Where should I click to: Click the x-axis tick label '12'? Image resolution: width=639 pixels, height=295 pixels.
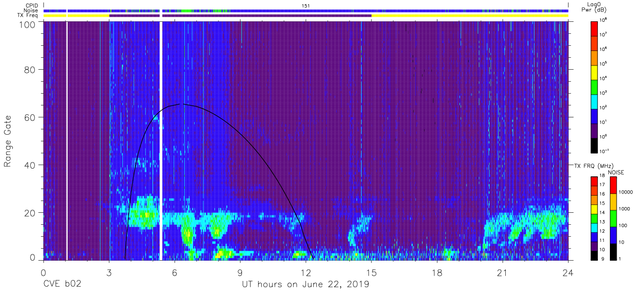coord(306,272)
